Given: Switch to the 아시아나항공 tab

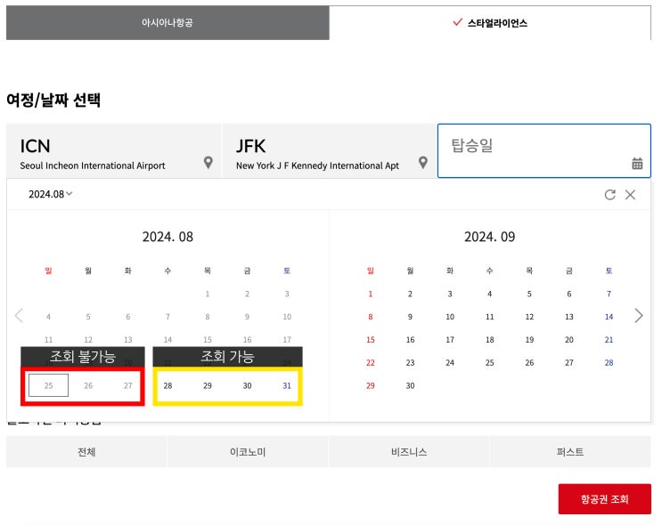Looking at the screenshot, I should tap(168, 23).
